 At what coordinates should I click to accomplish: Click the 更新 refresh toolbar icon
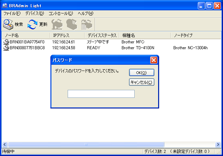coord(32,24)
